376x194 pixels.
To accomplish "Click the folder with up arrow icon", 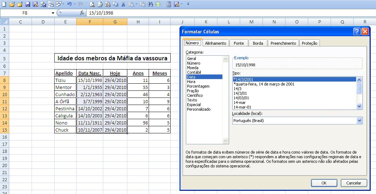I will [20, 4].
